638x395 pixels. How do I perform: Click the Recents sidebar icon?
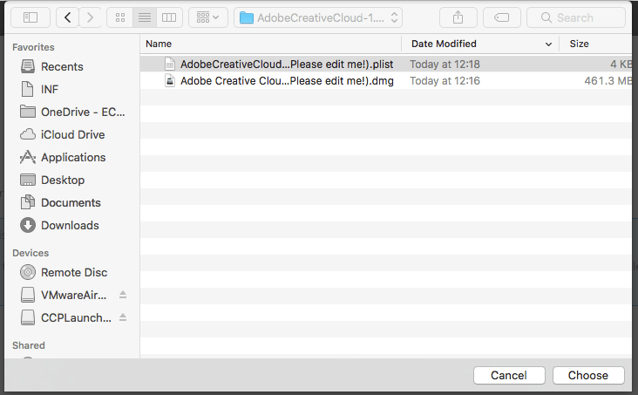click(28, 66)
